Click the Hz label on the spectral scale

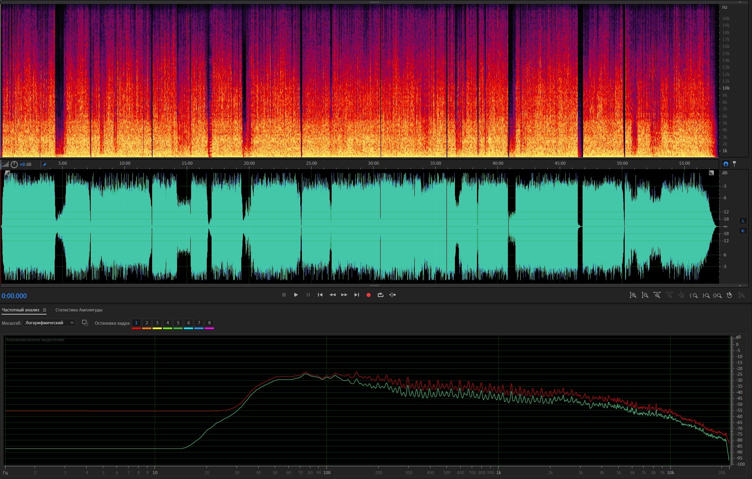[x=725, y=7]
